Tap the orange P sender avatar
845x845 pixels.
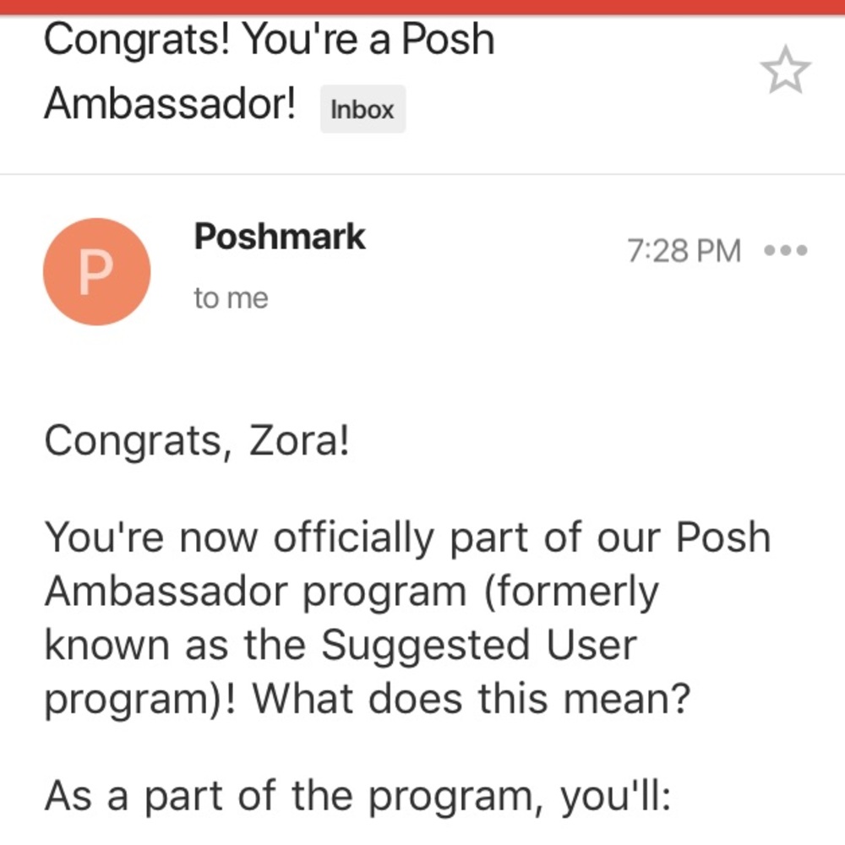97,271
